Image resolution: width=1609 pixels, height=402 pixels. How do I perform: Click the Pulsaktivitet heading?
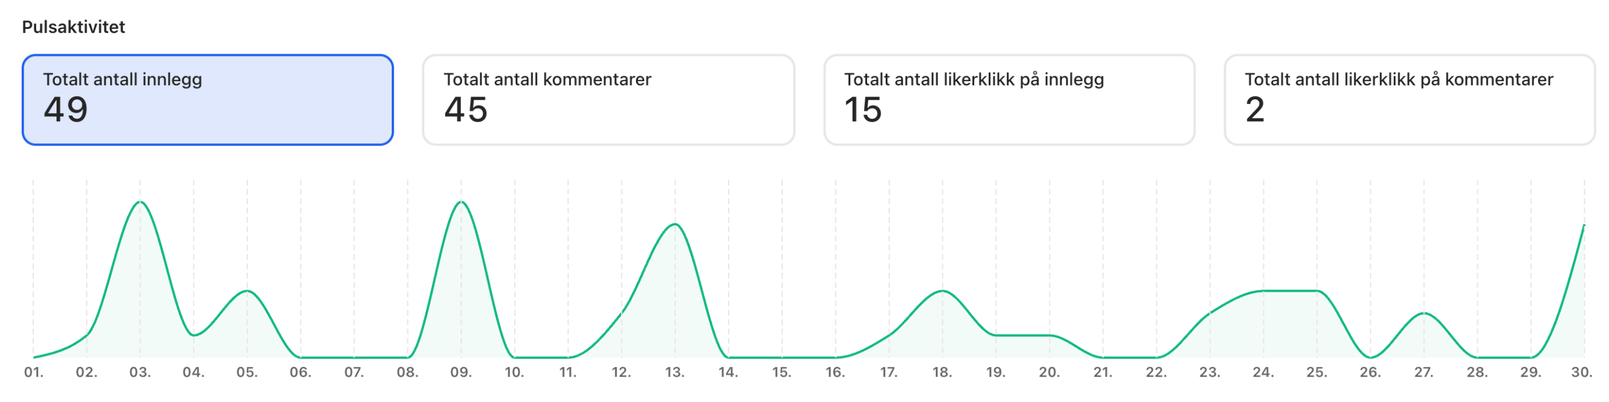click(73, 27)
